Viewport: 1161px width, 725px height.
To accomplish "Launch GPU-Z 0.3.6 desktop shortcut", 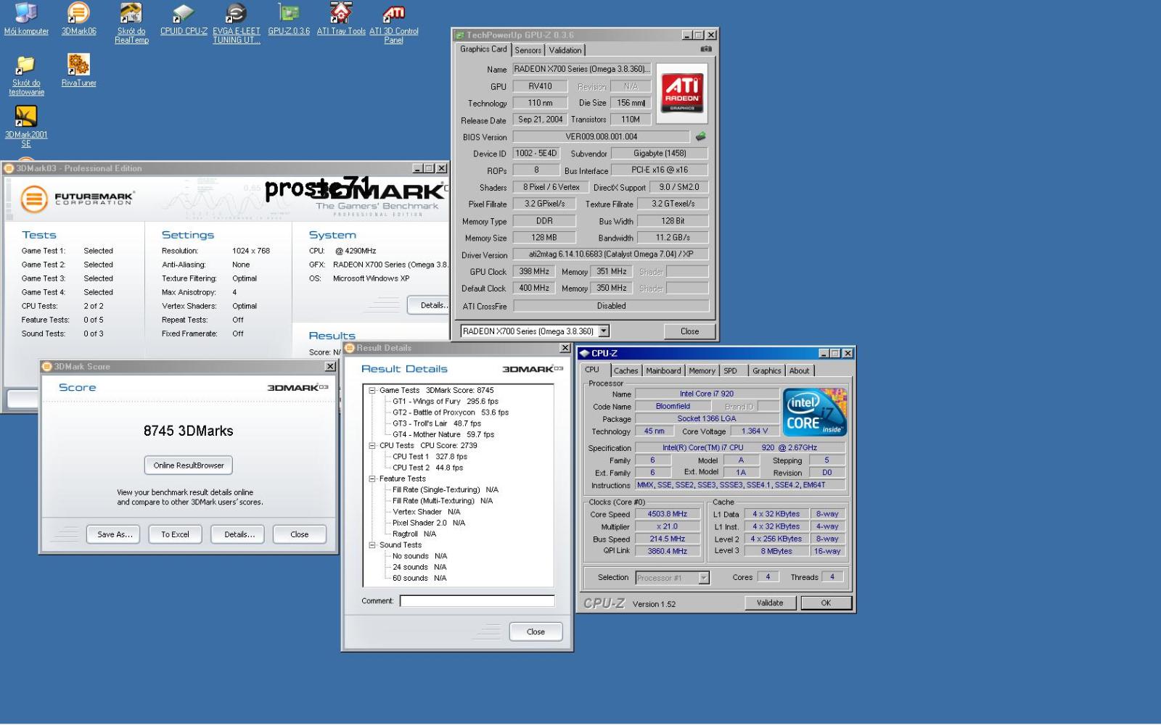I will (x=289, y=19).
